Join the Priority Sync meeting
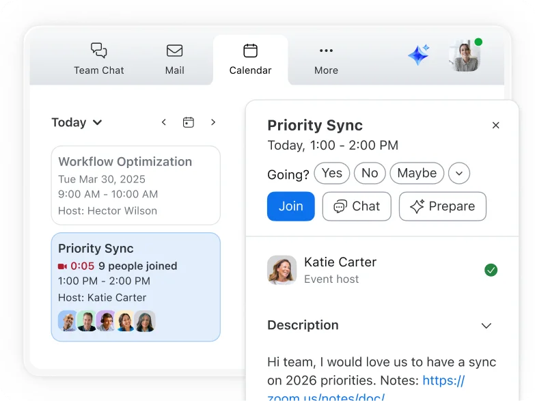This screenshot has height=401, width=535. click(x=290, y=206)
